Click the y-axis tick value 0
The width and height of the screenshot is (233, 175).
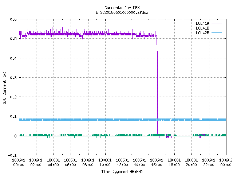15,136
